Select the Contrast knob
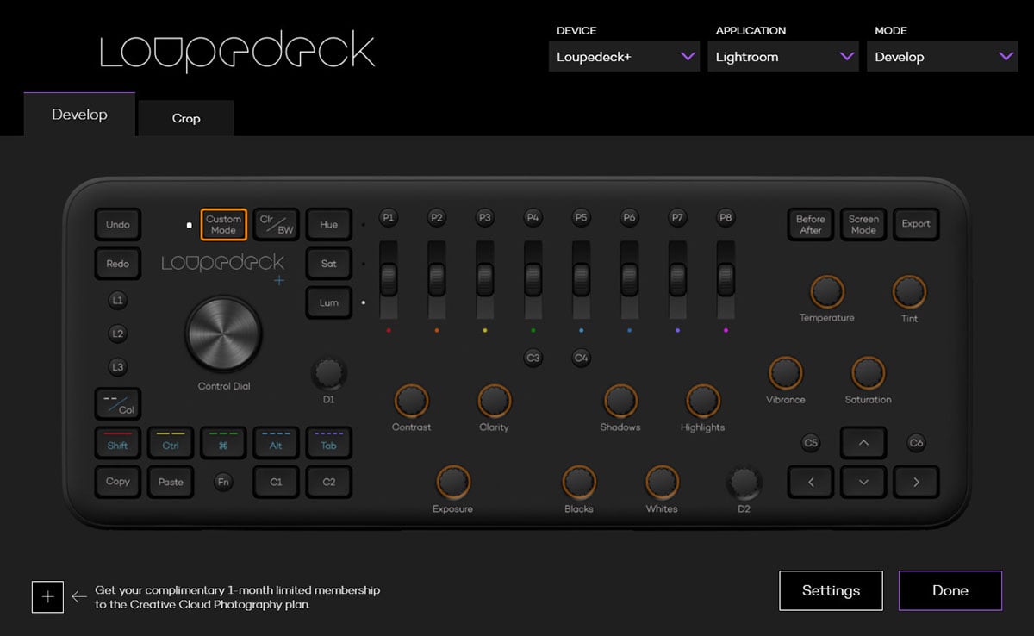The height and width of the screenshot is (636, 1034). point(411,401)
